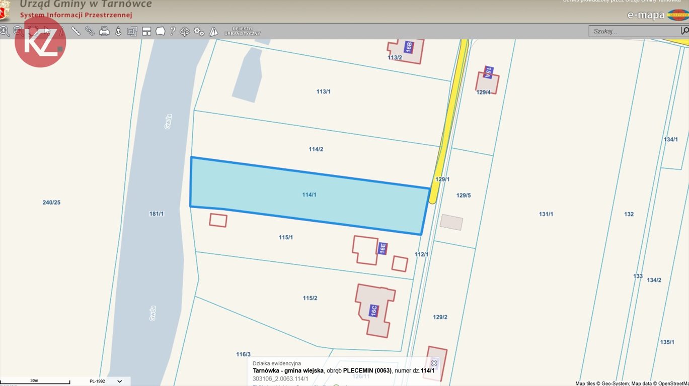
Task: Click the 30m scale bar
Action: [x=34, y=380]
